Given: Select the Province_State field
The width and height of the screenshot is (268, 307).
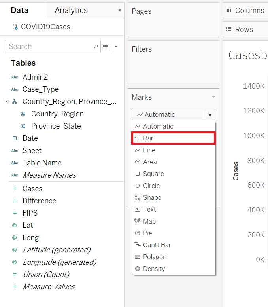Looking at the screenshot, I should tap(56, 126).
